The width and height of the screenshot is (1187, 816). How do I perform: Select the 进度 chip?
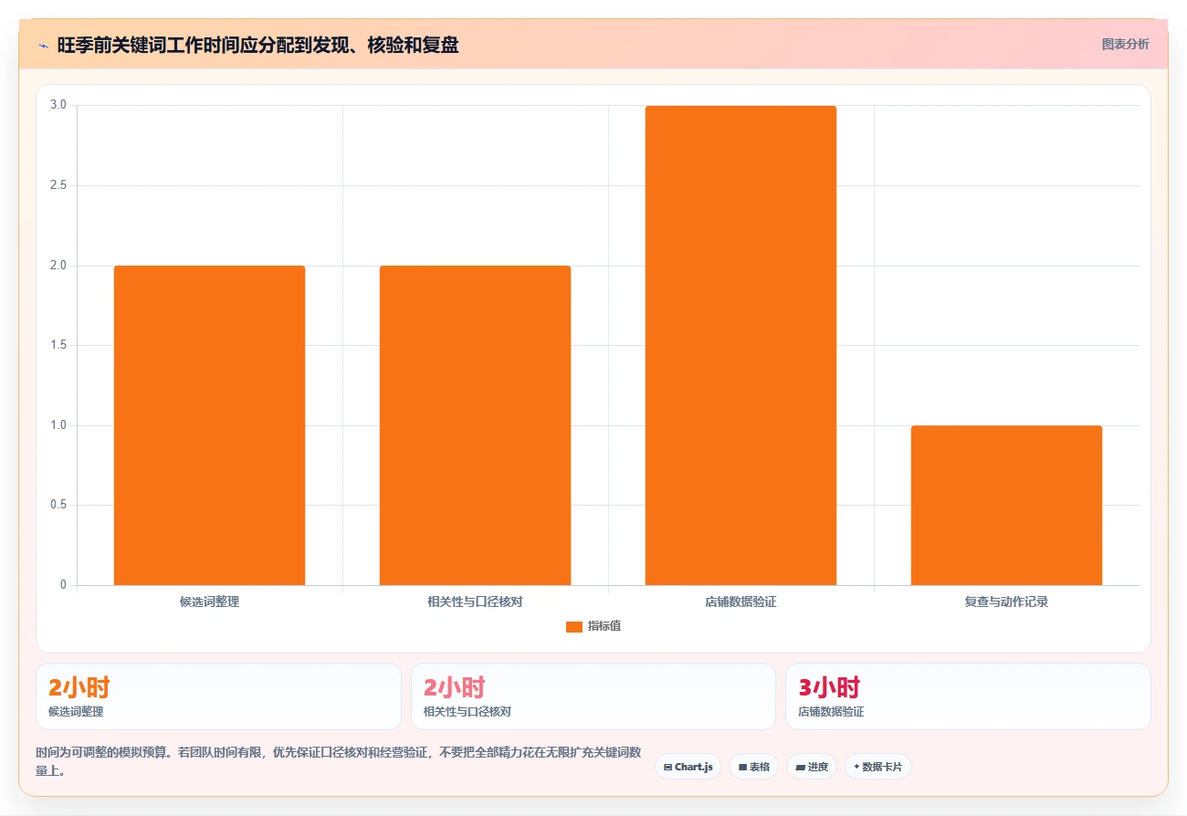point(811,767)
